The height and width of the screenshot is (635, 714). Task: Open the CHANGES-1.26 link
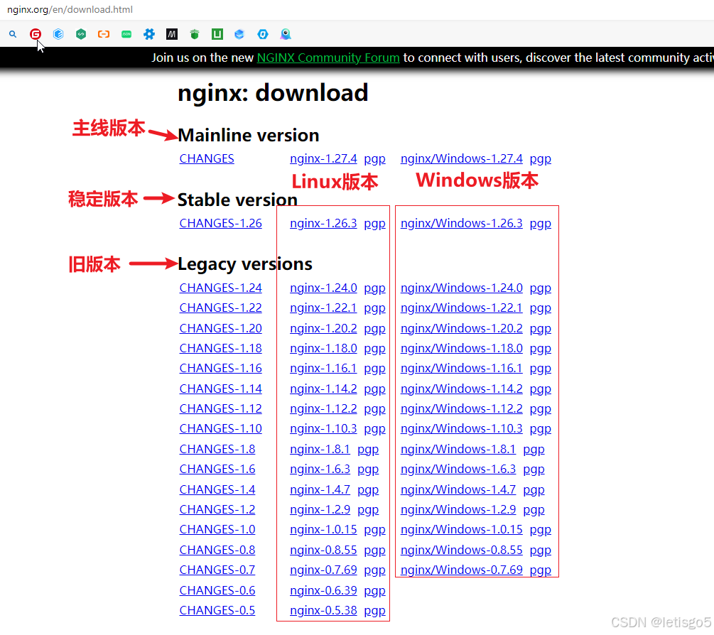click(221, 224)
